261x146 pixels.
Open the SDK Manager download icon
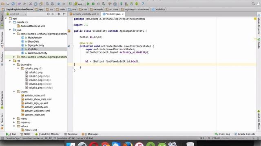coord(131,4)
